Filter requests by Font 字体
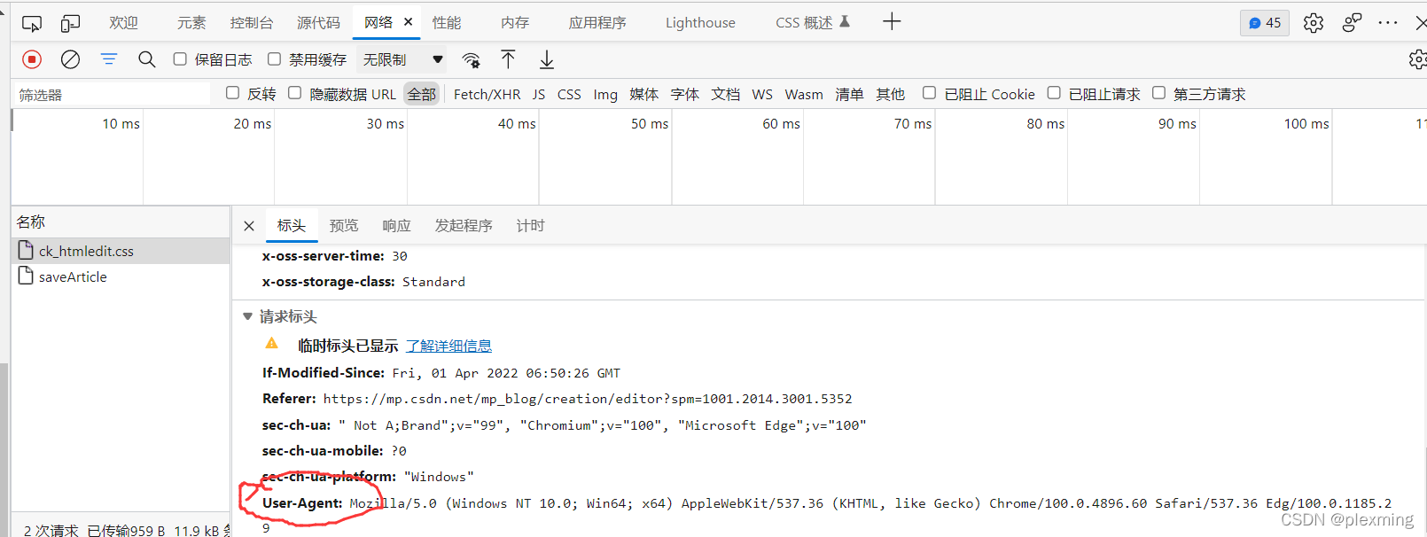The width and height of the screenshot is (1427, 537). coord(685,94)
